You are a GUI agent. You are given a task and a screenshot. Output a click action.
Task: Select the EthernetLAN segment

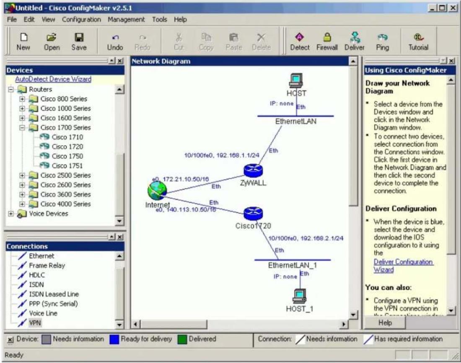(x=295, y=116)
